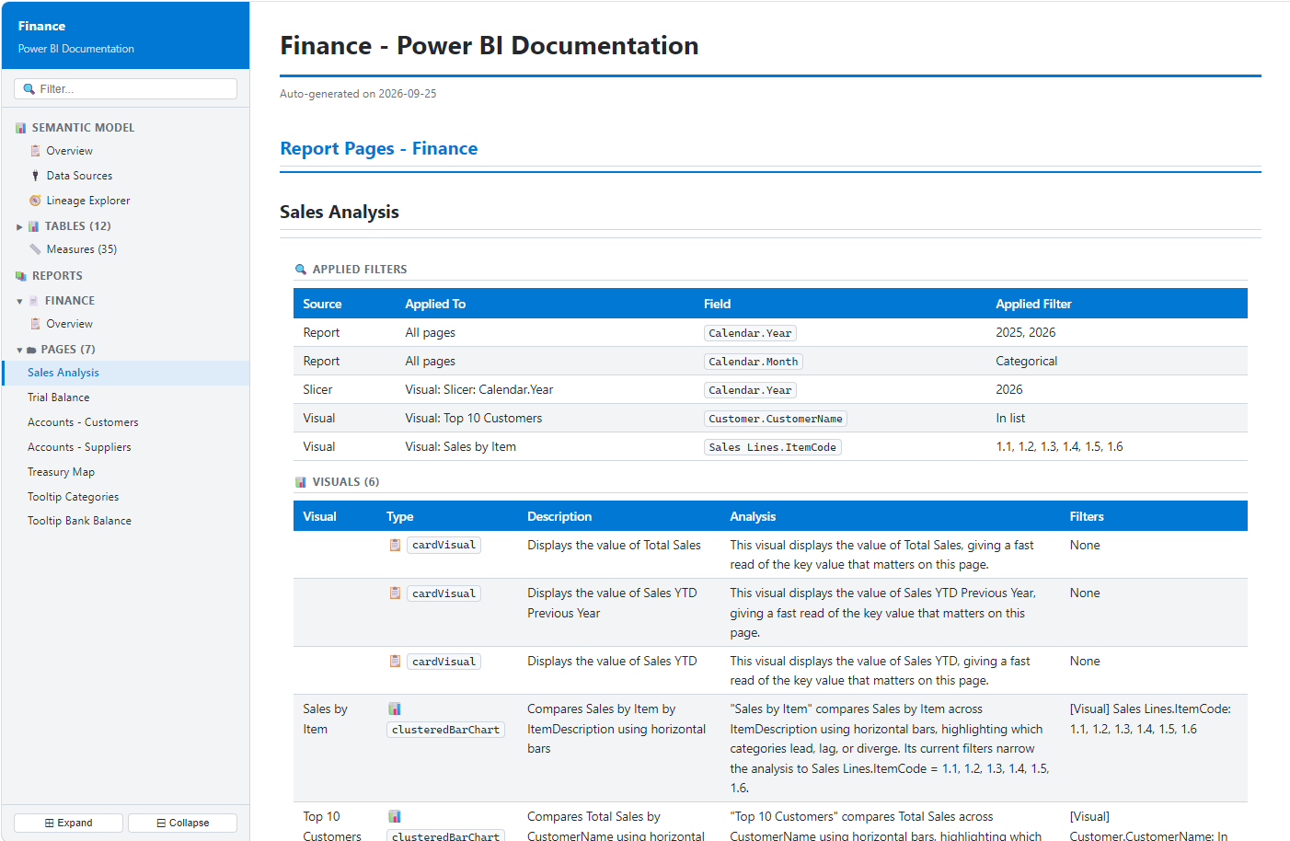Click the '2025, 2026' applied filter value
The image size is (1290, 841).
(1025, 333)
